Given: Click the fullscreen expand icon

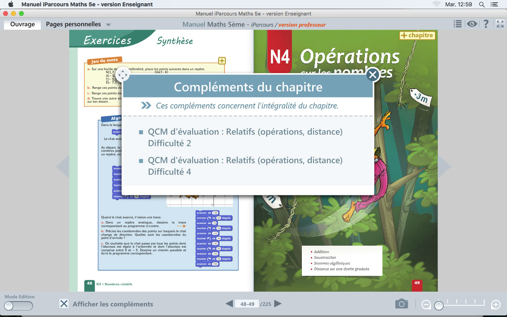Looking at the screenshot, I should pyautogui.click(x=500, y=24).
